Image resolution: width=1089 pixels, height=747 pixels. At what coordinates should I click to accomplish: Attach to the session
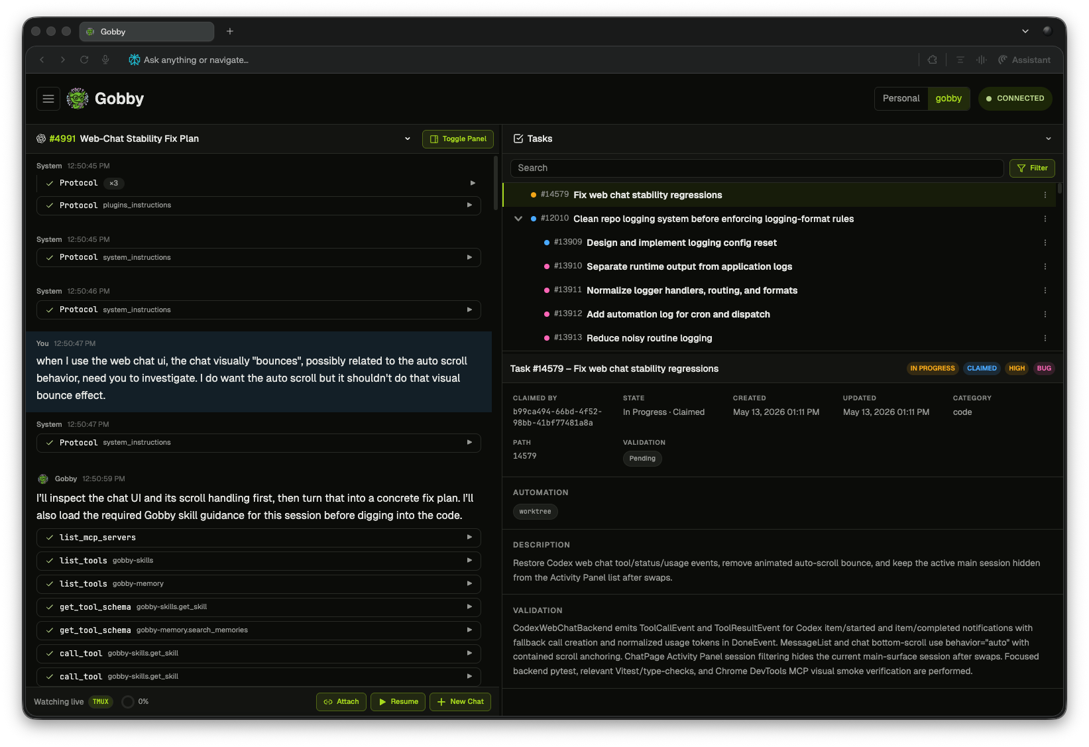point(341,702)
